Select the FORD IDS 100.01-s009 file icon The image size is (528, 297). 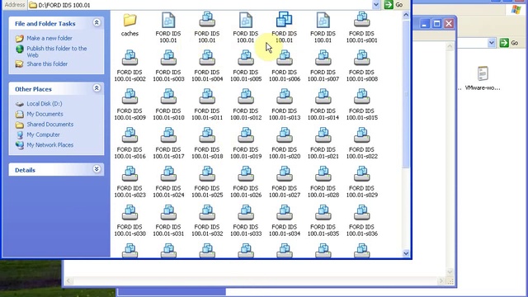130,97
